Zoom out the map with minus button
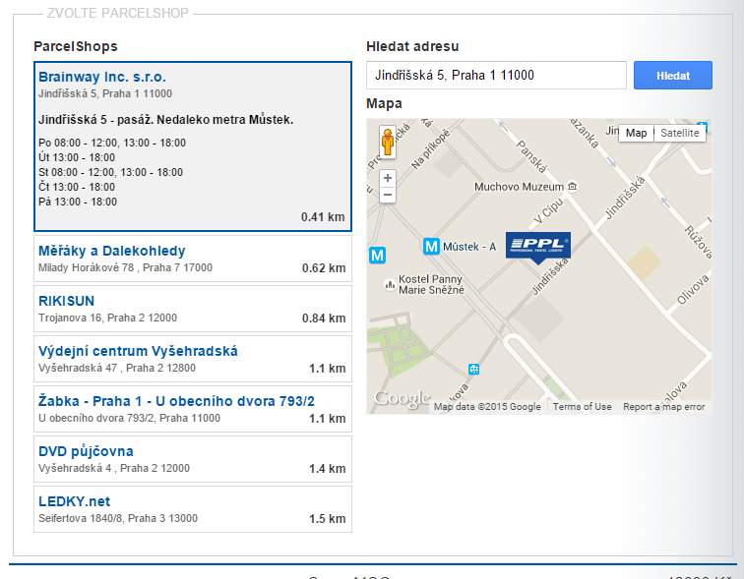This screenshot has height=579, width=744. tap(388, 195)
